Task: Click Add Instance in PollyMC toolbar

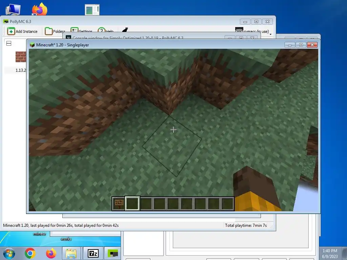Action: coord(22,31)
